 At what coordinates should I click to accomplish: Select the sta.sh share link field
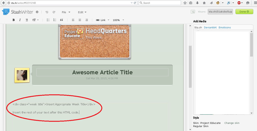tap(220, 12)
